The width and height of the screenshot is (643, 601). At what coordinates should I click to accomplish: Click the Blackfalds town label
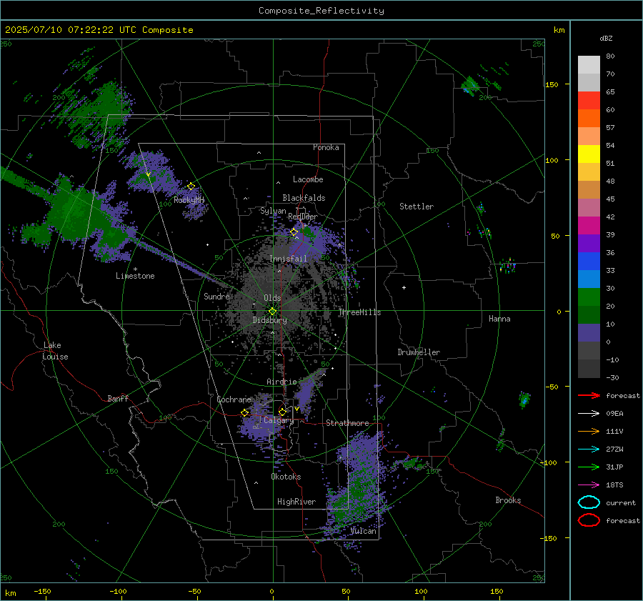coord(304,198)
